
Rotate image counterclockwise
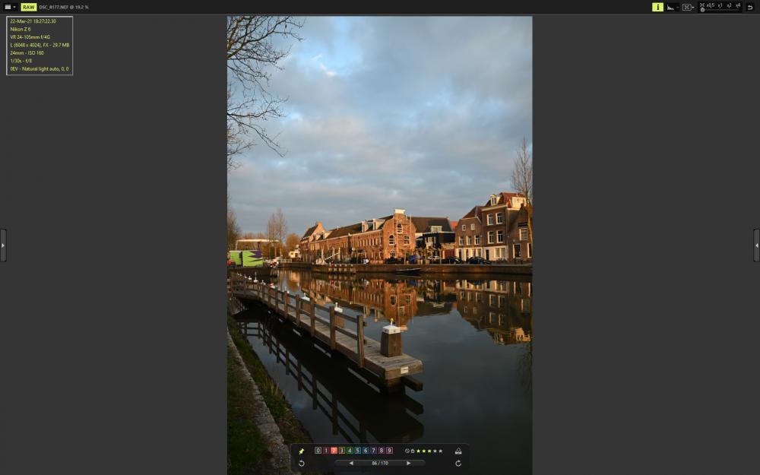[302, 464]
